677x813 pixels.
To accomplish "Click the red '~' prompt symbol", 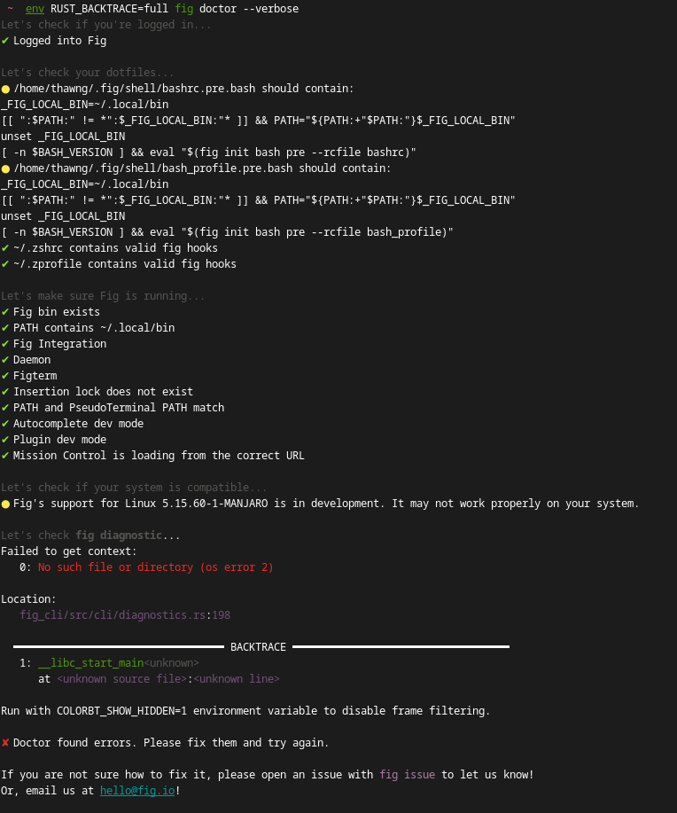I will (x=10, y=9).
